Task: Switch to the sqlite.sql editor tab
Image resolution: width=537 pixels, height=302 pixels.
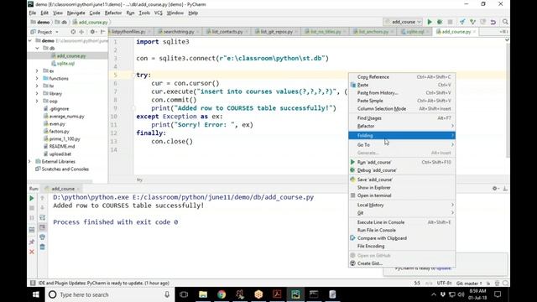Action: [414, 32]
